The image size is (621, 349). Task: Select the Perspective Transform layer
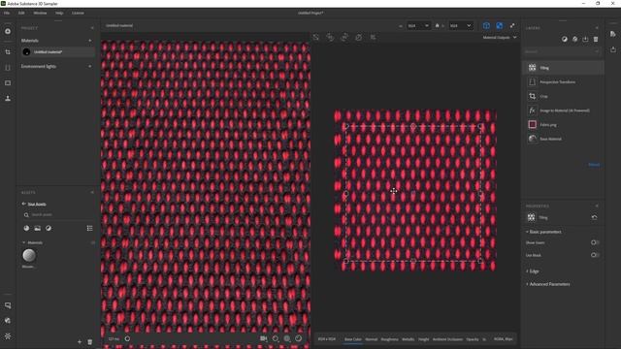coord(564,81)
